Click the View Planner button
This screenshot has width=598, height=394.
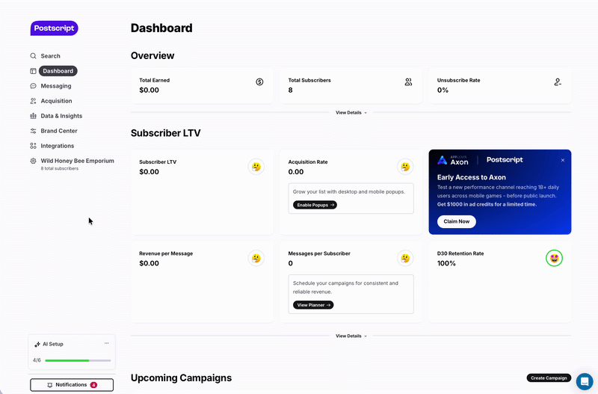[313, 305]
